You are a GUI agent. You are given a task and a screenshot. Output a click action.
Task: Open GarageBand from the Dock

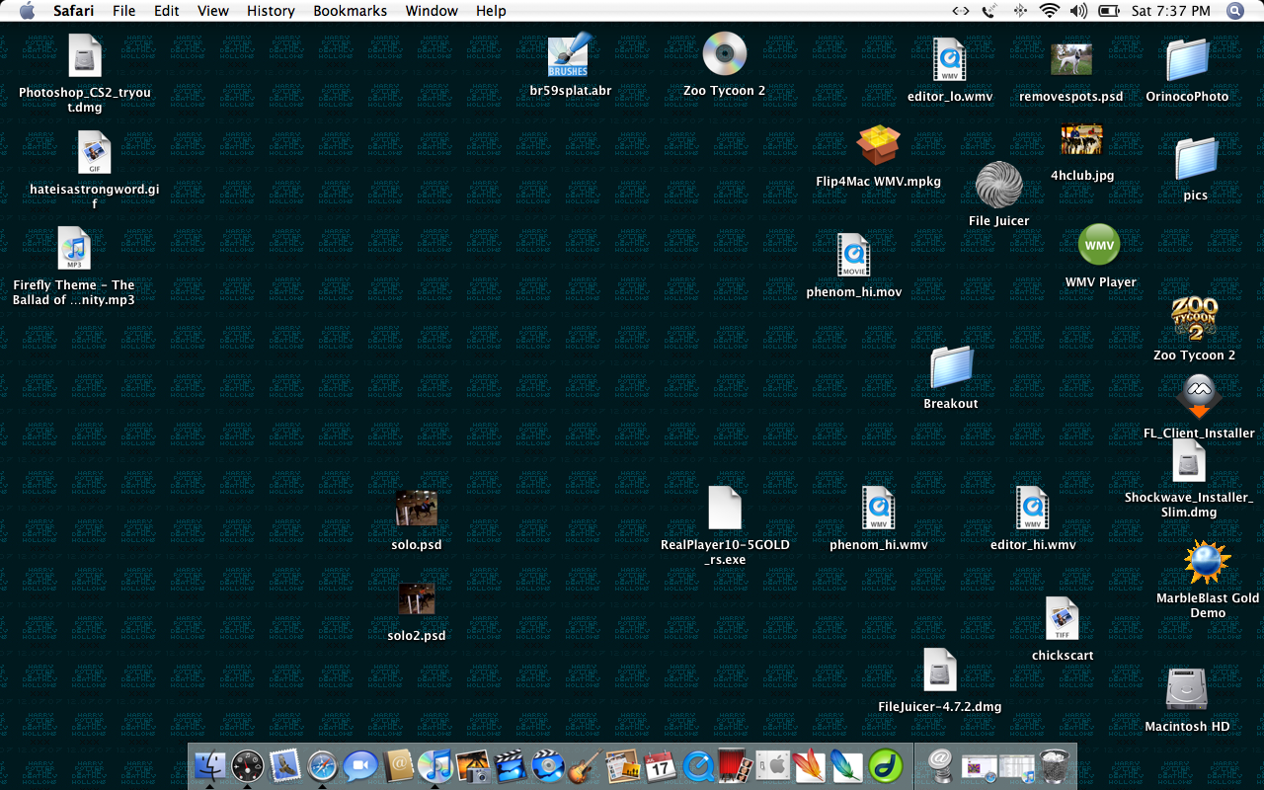click(585, 765)
